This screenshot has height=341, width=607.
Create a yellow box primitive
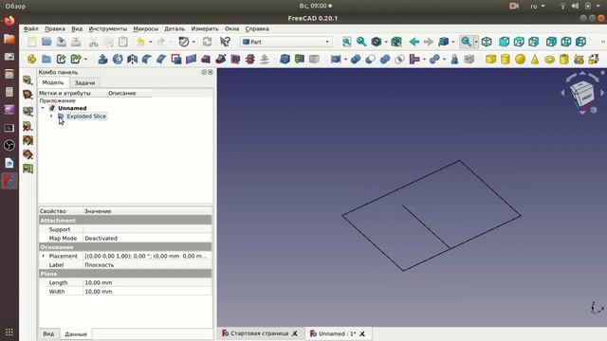[x=491, y=59]
